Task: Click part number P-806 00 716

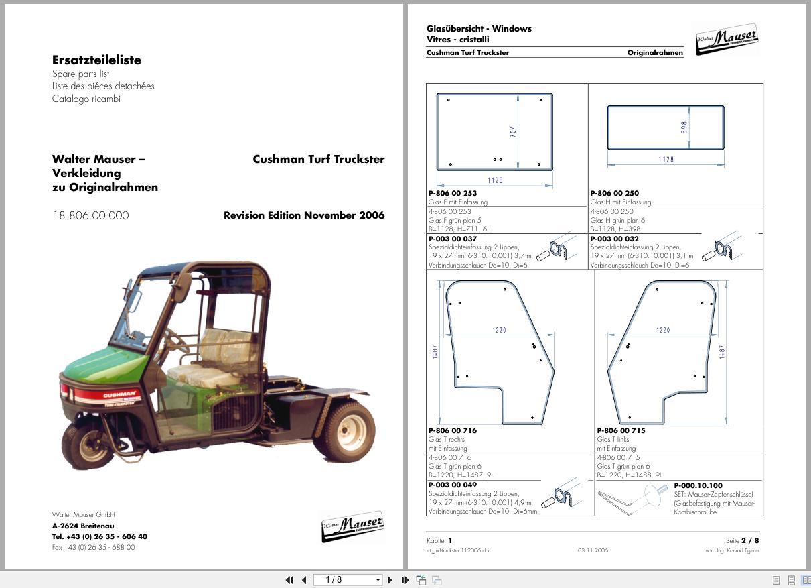Action: (x=453, y=430)
